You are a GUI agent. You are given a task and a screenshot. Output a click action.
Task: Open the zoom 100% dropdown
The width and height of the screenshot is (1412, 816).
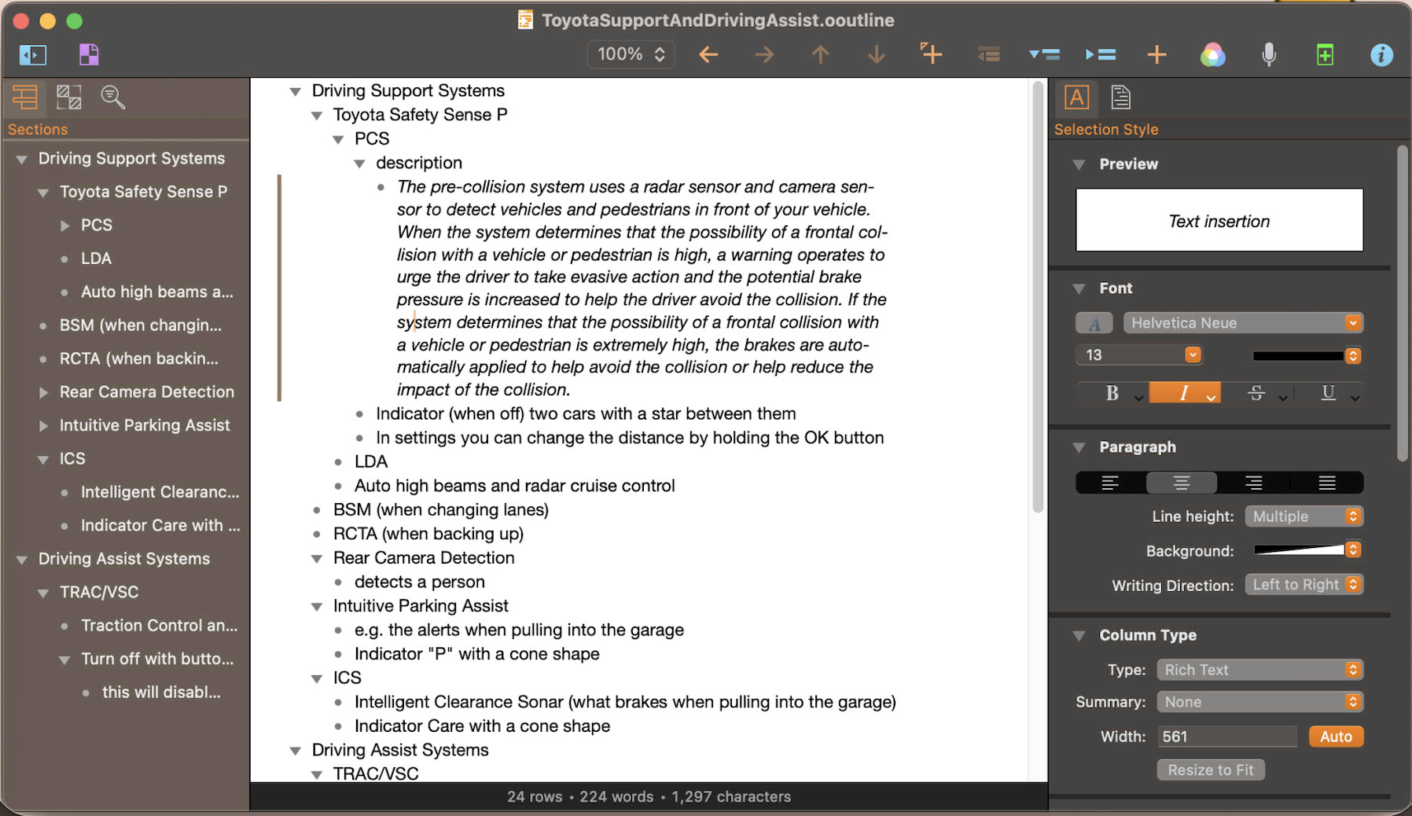(x=631, y=54)
